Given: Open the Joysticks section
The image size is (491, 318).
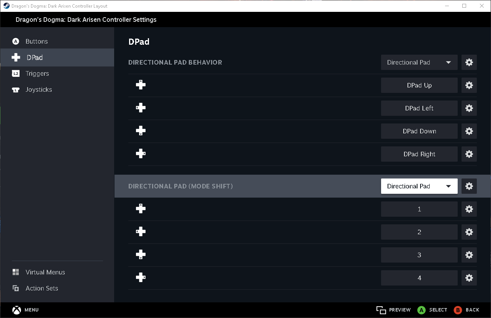Looking at the screenshot, I should coord(57,89).
